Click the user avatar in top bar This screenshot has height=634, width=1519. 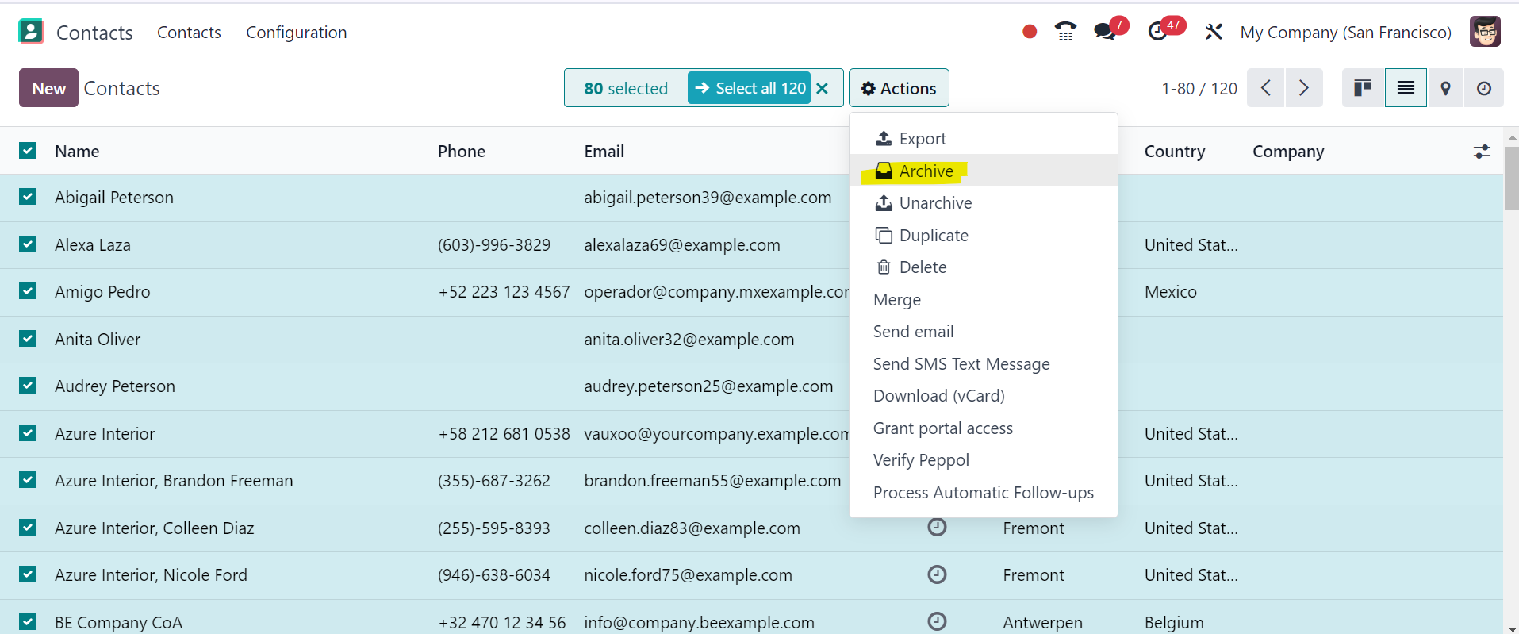[x=1484, y=33]
